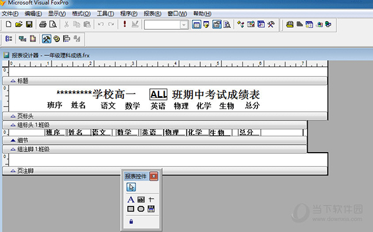
Task: Select the 语文 label in the title band
Action: coord(108,105)
